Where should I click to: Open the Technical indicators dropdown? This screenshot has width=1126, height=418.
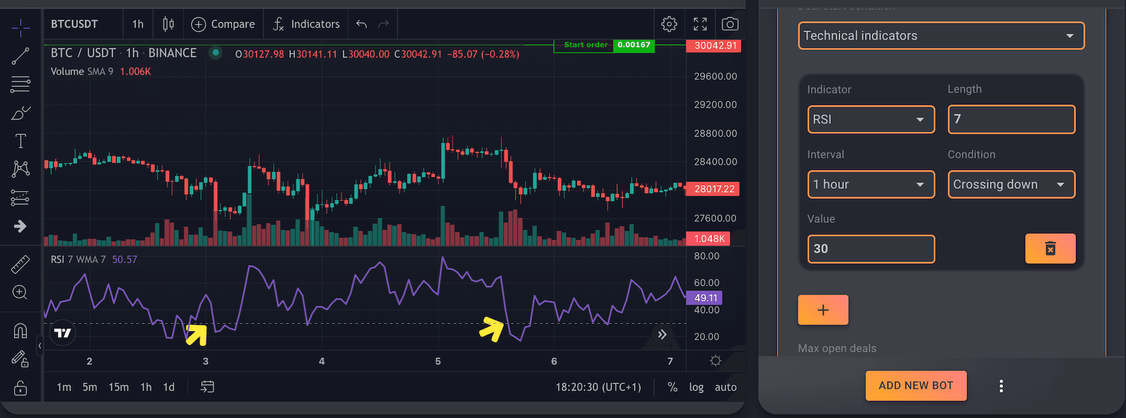941,36
